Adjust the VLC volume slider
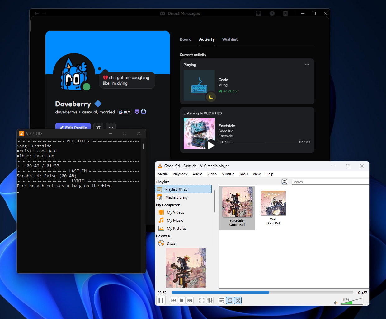386x319 pixels. (x=352, y=301)
